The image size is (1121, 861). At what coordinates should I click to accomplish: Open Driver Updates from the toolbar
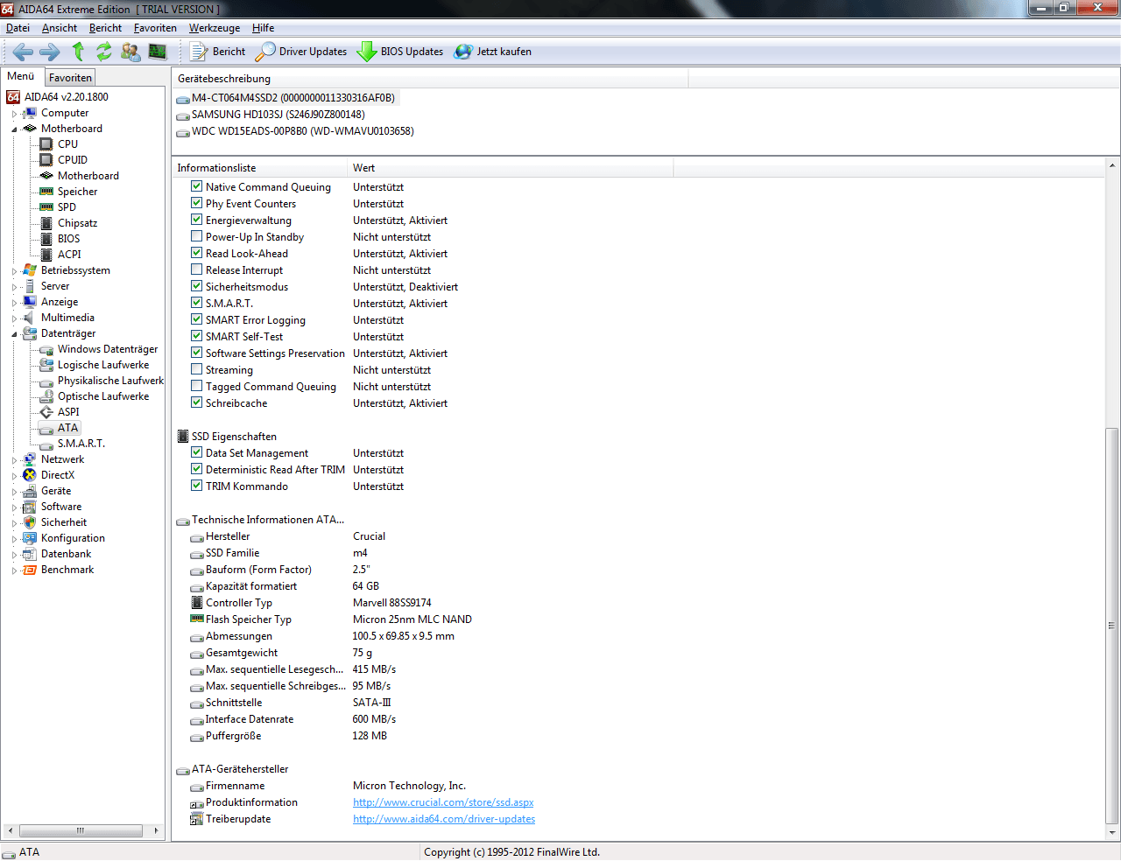[301, 52]
